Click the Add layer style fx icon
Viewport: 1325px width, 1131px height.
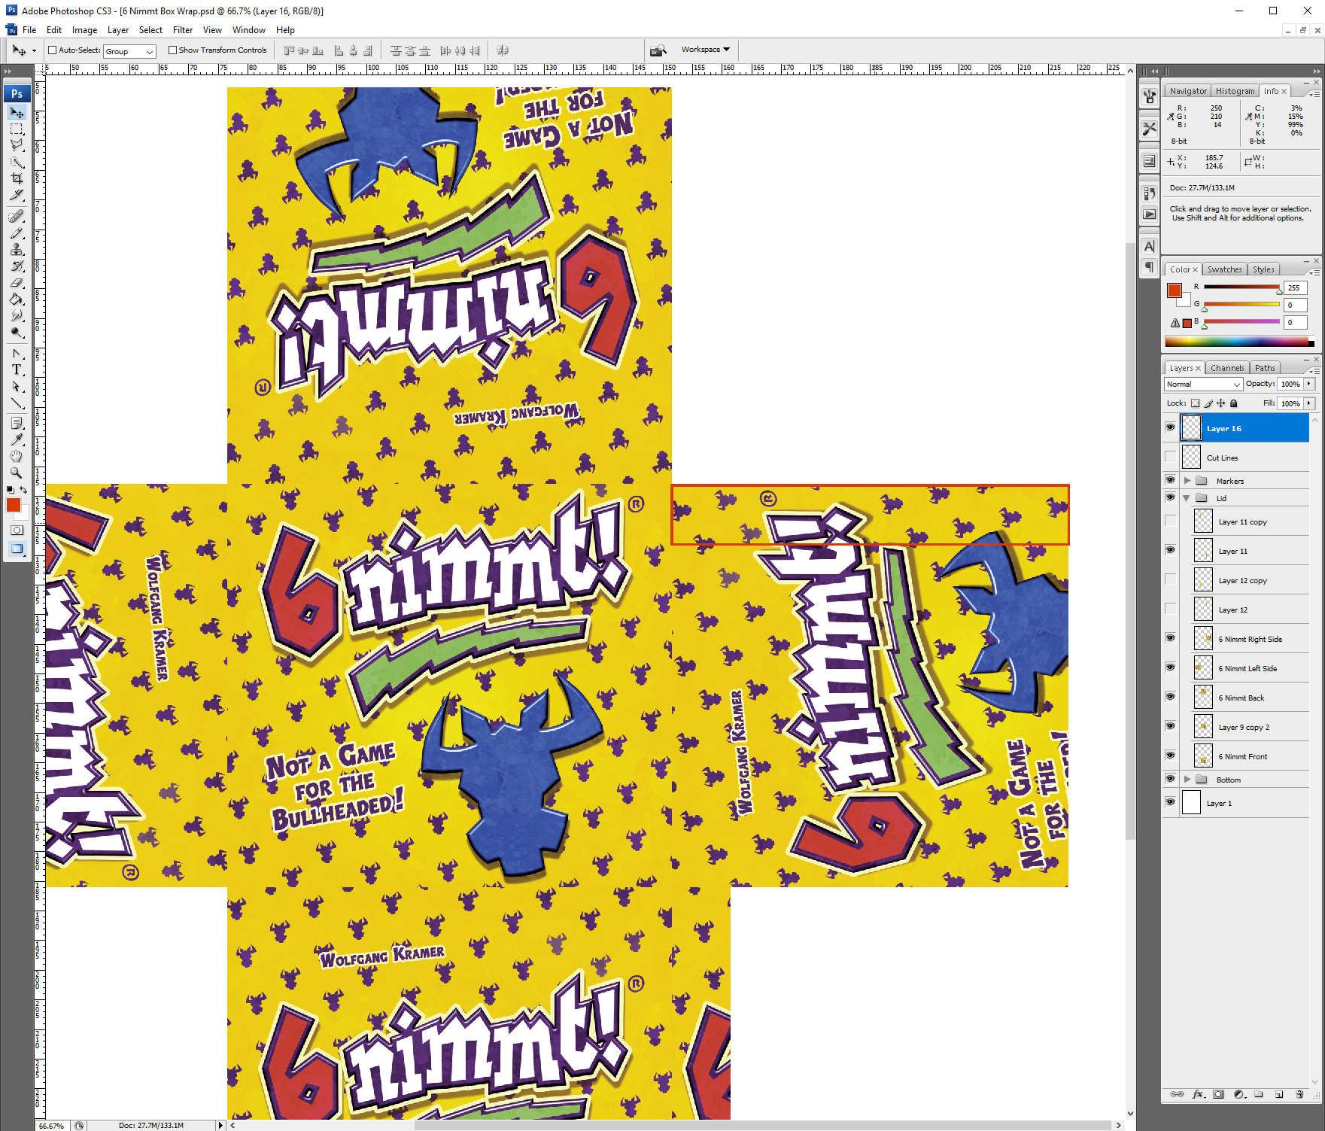[x=1199, y=1095]
